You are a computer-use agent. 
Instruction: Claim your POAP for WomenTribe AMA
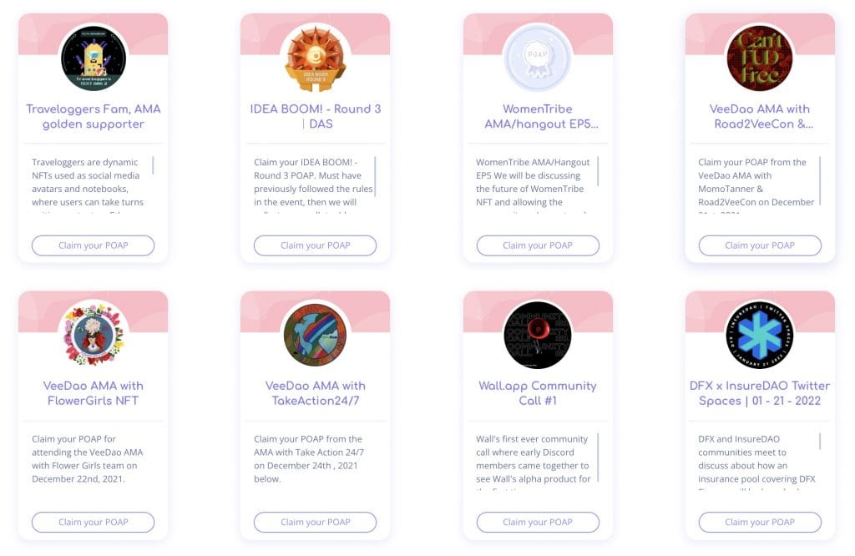coord(538,245)
